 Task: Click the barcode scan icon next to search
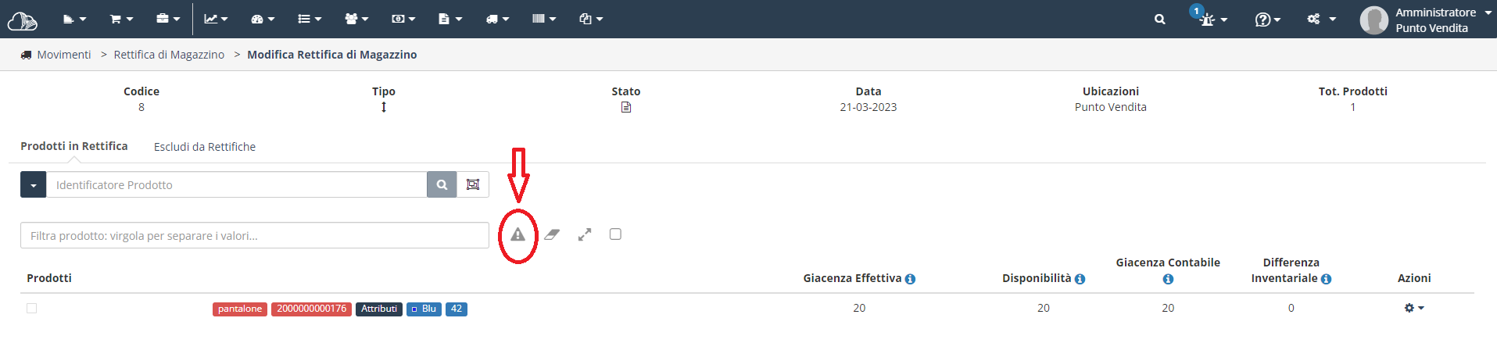click(473, 184)
